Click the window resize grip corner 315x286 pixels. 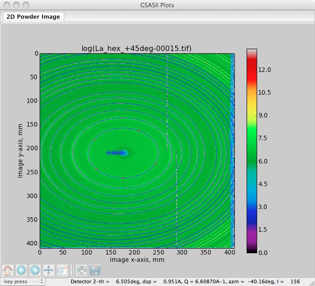point(312,283)
